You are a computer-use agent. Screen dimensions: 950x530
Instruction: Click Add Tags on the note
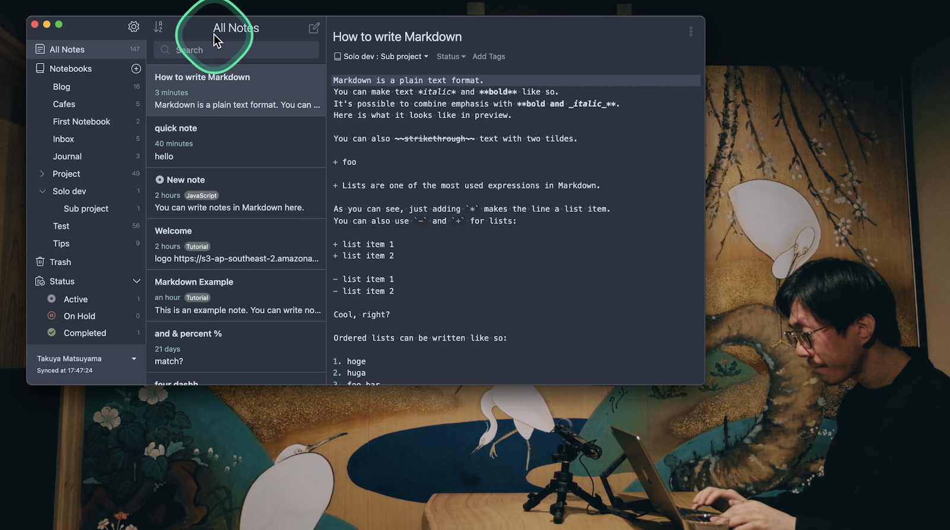pyautogui.click(x=489, y=56)
